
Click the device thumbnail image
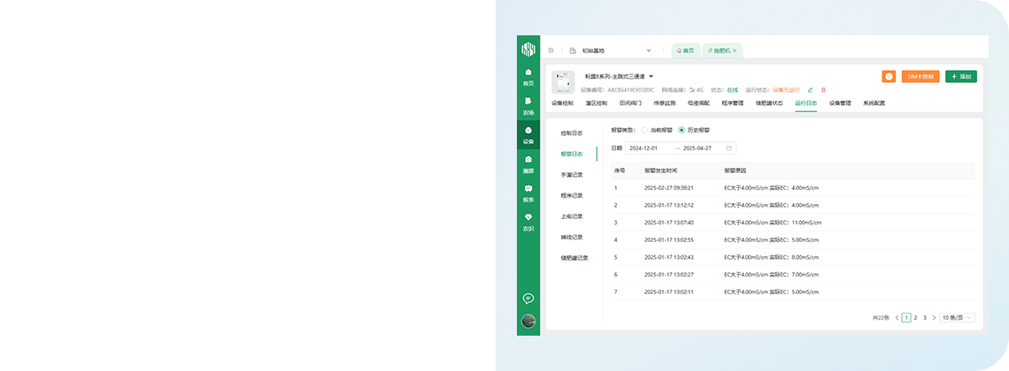click(x=563, y=83)
